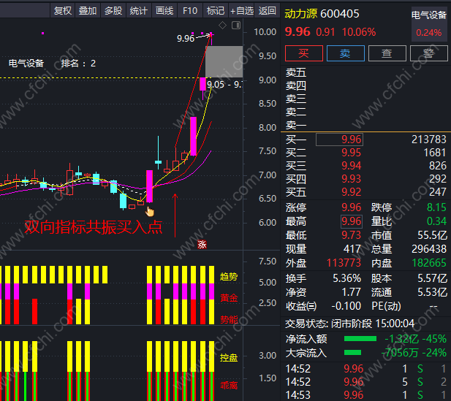Add stock with +自选 button
The image size is (451, 401).
[x=242, y=11]
